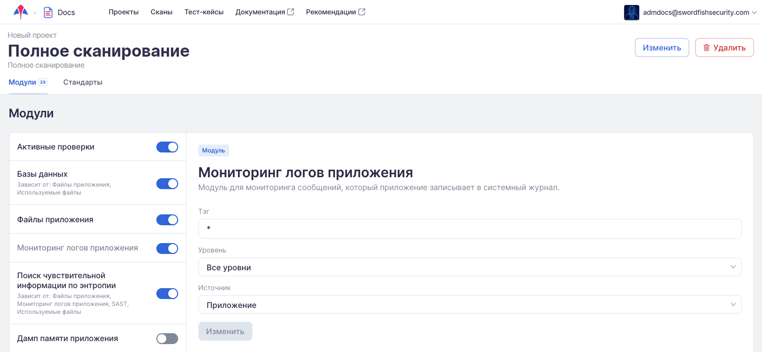
Task: Open the account menu chevron
Action: 754,13
